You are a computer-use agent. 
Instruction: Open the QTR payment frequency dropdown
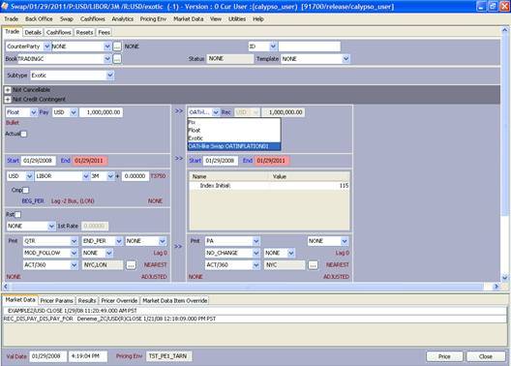click(74, 241)
